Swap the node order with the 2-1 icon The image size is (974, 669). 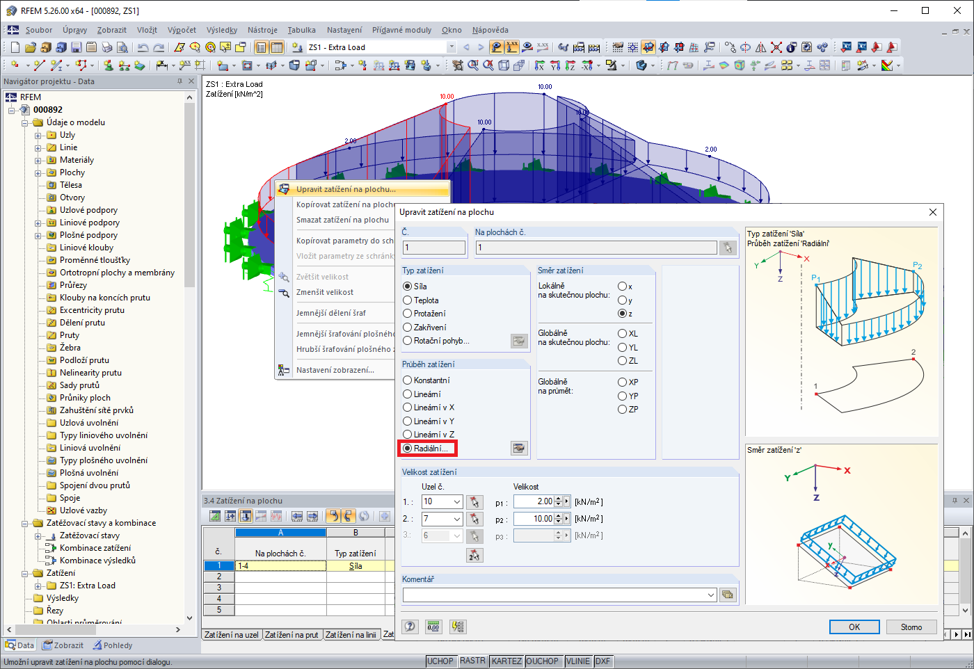coord(474,555)
